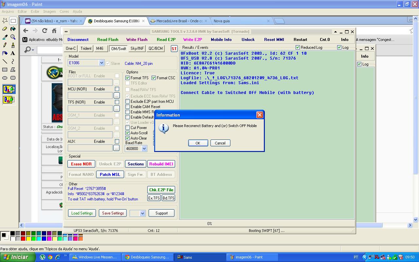Select the Pencil tool in Paint
Screen dimensions: 419x262
(x=5, y=45)
